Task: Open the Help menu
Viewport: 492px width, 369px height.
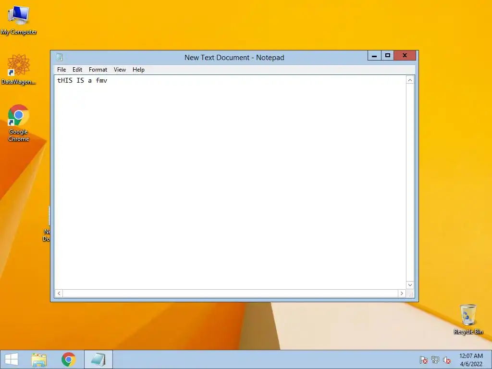Action: (138, 70)
